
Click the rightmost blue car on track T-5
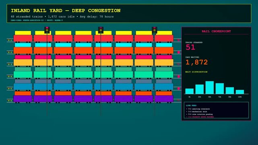click(x=164, y=87)
